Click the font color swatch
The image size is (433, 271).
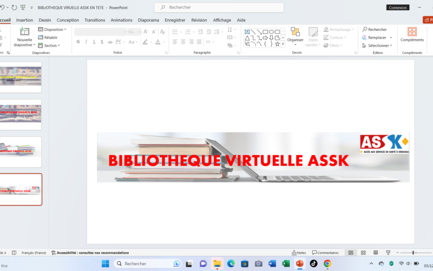click(158, 42)
